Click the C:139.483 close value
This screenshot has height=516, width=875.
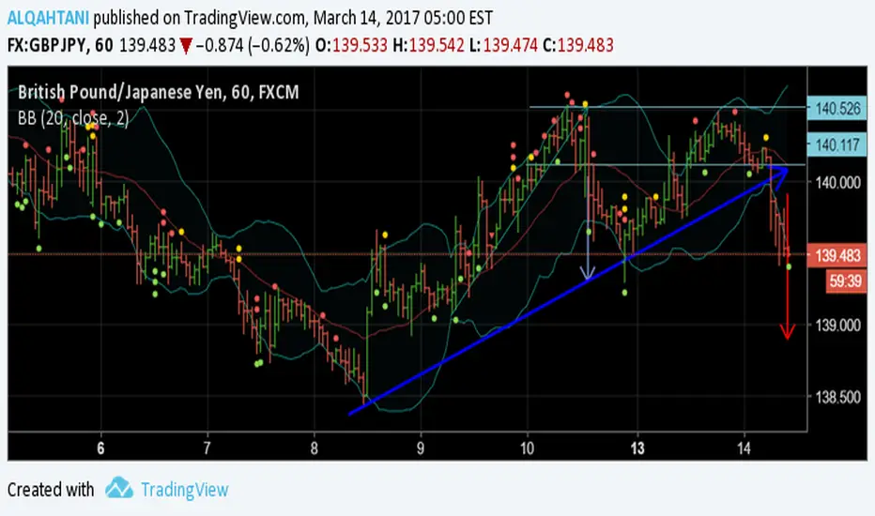(578, 45)
